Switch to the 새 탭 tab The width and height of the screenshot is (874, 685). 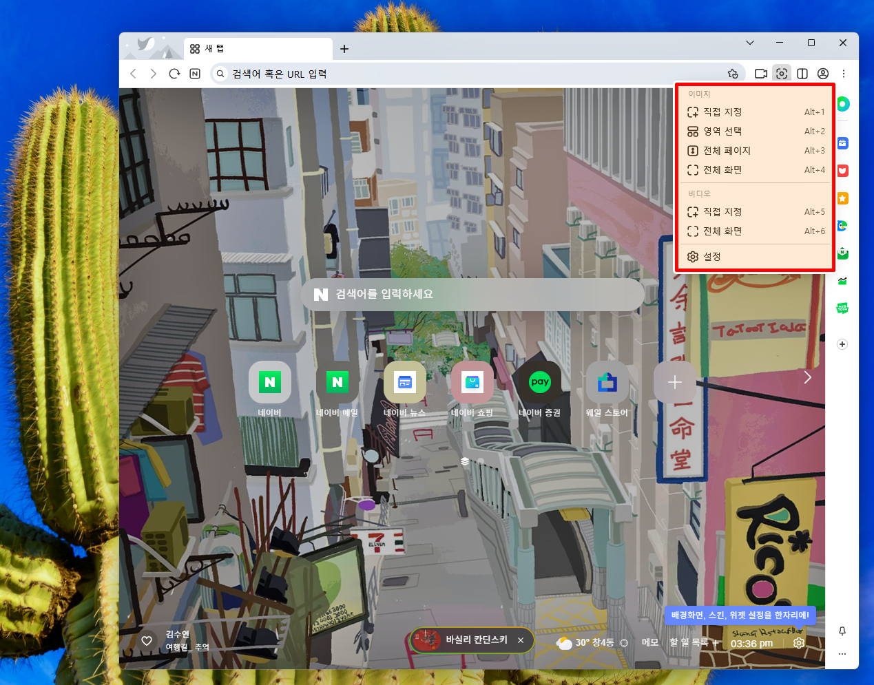click(x=258, y=49)
